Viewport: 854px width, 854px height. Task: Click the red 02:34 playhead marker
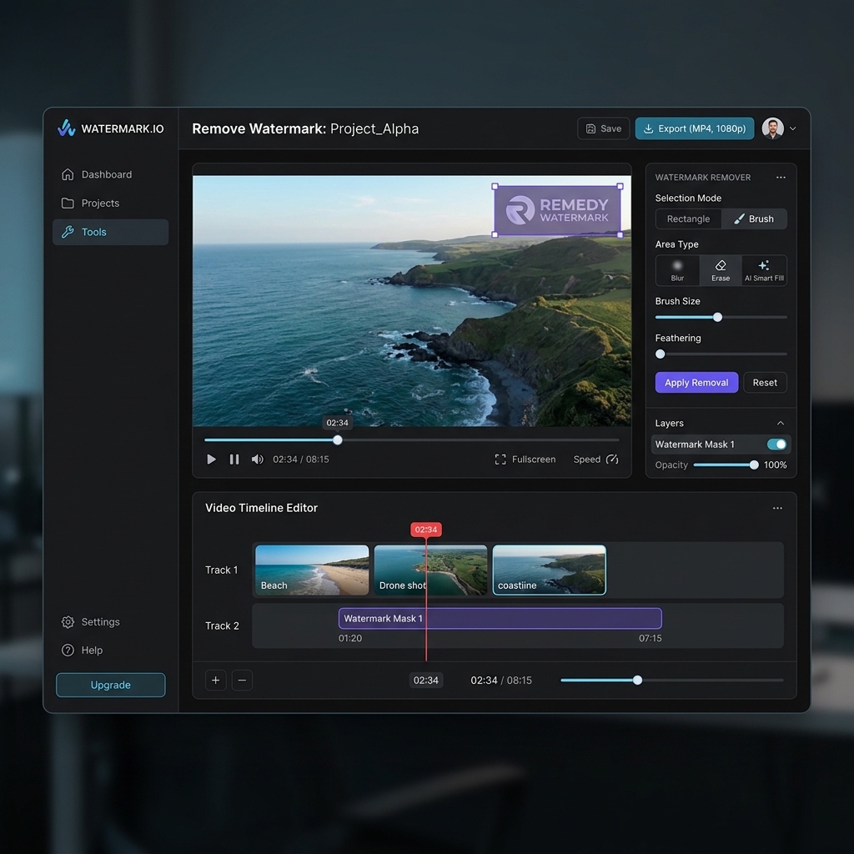pos(426,530)
